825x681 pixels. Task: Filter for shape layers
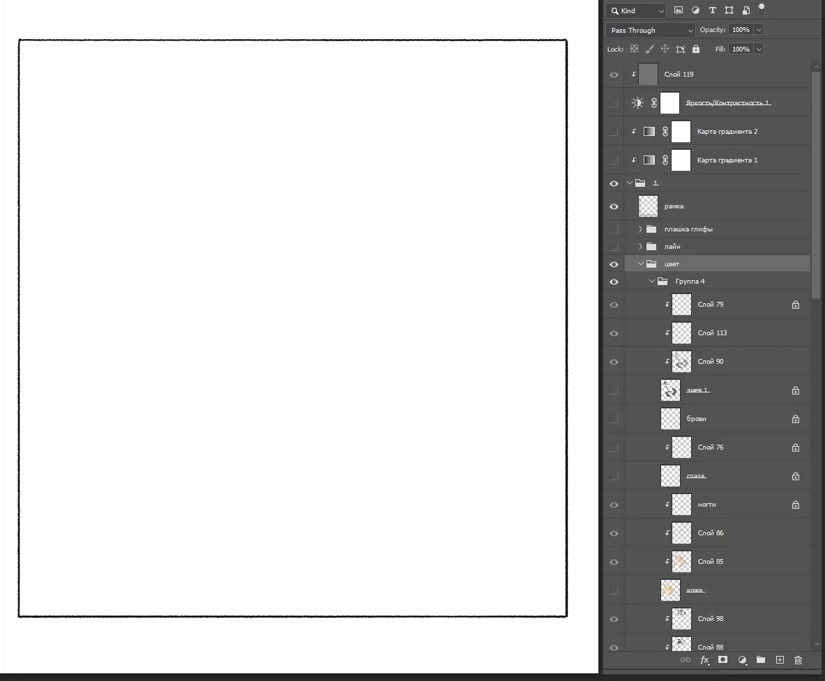[x=729, y=10]
